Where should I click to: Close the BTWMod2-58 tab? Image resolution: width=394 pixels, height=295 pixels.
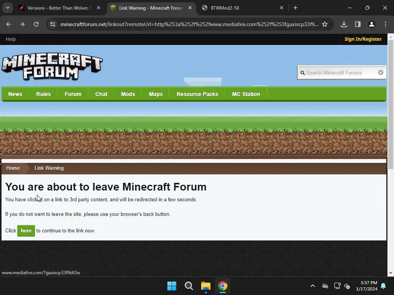click(282, 8)
